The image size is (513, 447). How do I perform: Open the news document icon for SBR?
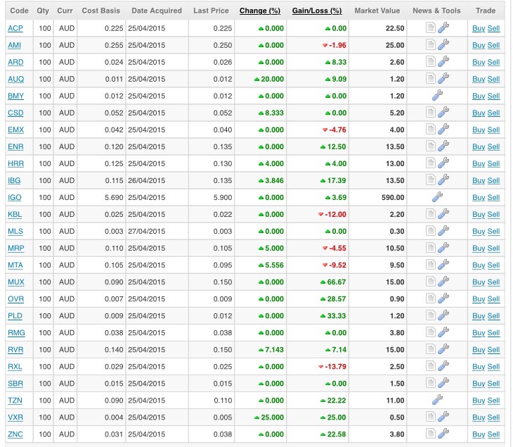(431, 383)
